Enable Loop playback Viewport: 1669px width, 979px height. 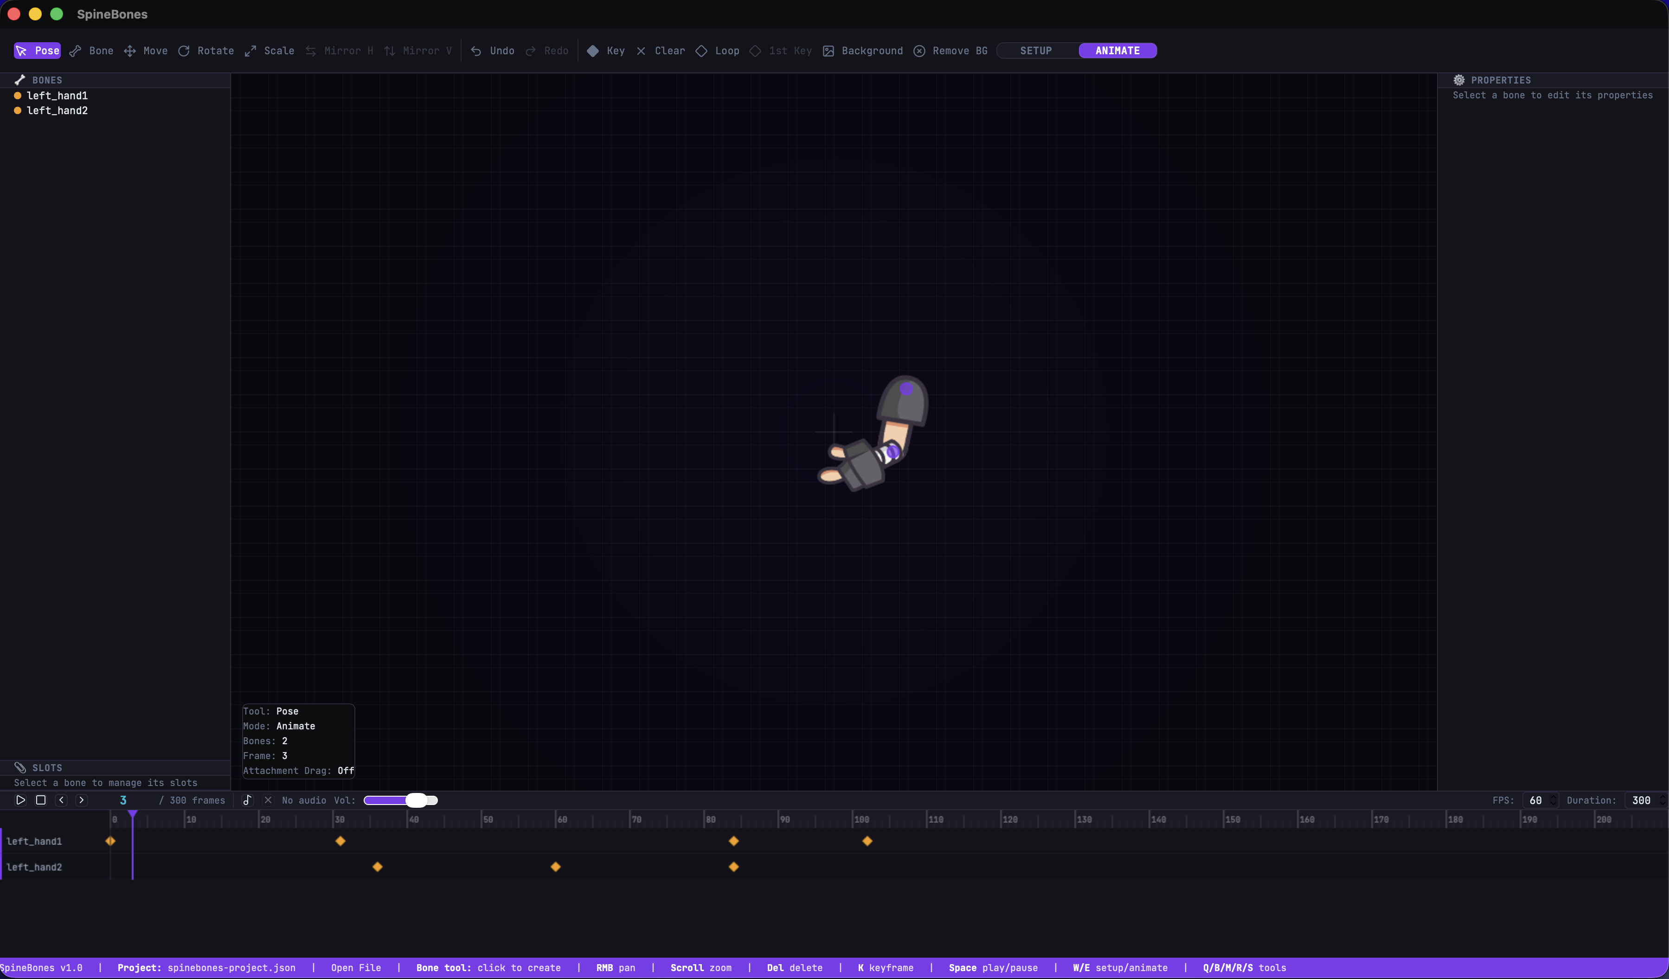pos(717,50)
